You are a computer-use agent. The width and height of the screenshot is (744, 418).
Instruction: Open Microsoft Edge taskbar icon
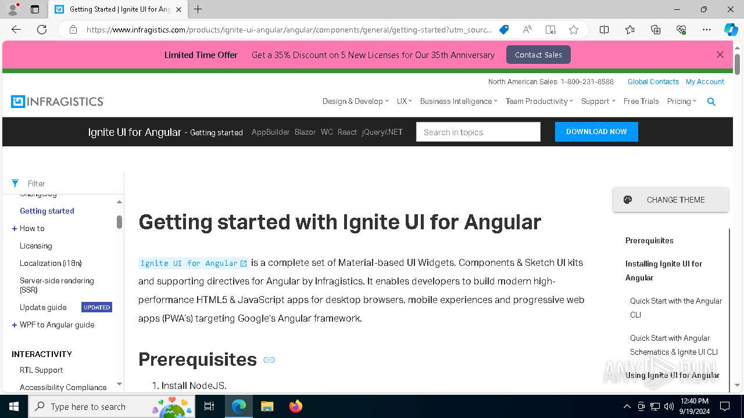[239, 406]
